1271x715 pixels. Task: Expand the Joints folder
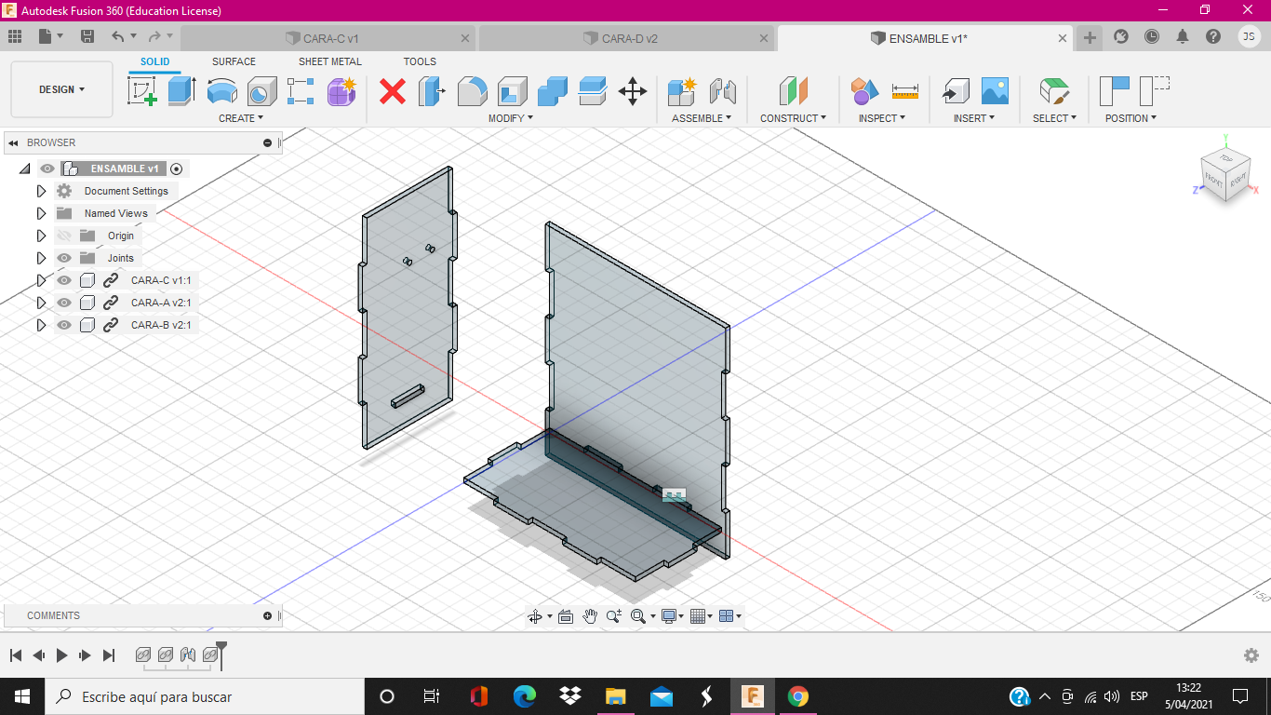[x=41, y=258]
